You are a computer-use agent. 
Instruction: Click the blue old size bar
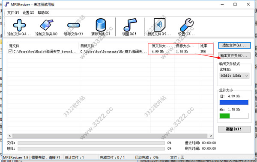point(234,102)
